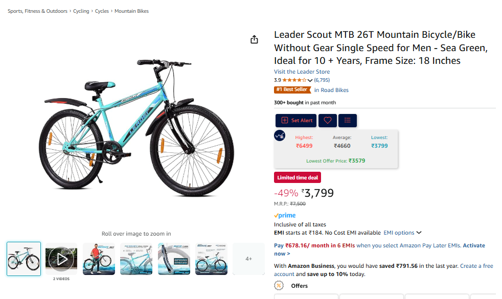Play the product video thumbnail
502x299 pixels.
coord(61,259)
